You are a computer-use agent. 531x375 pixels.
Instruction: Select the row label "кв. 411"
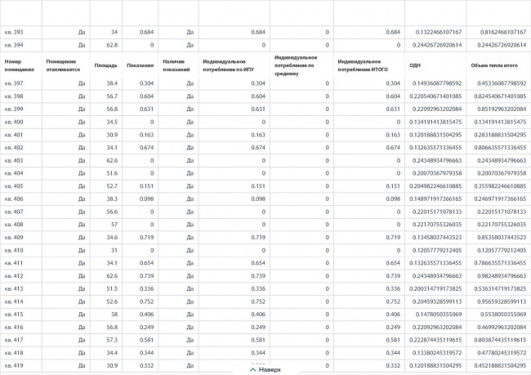[x=14, y=263]
